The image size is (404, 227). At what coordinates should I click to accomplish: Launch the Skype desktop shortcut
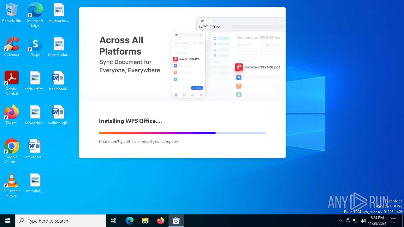[35, 47]
